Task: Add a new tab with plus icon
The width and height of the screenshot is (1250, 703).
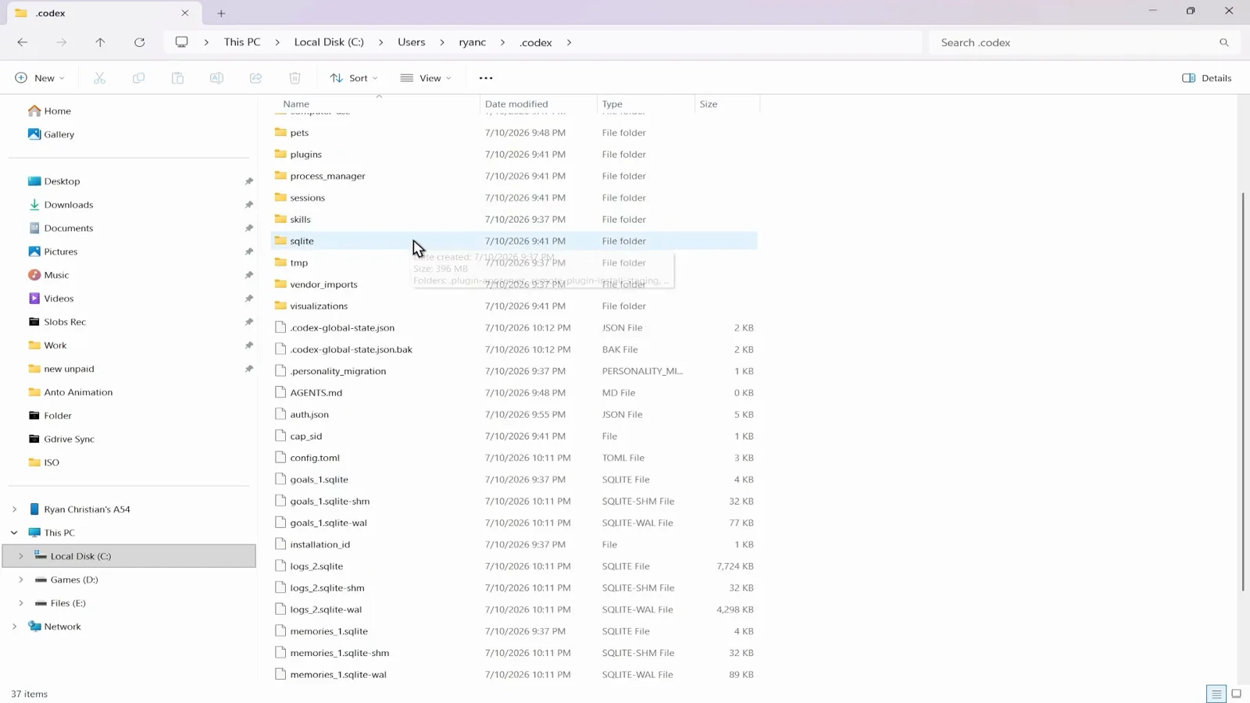Action: 221,13
